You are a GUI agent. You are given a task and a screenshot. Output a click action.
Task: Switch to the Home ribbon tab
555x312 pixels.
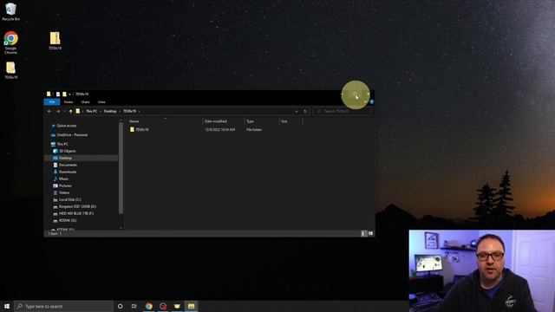69,102
